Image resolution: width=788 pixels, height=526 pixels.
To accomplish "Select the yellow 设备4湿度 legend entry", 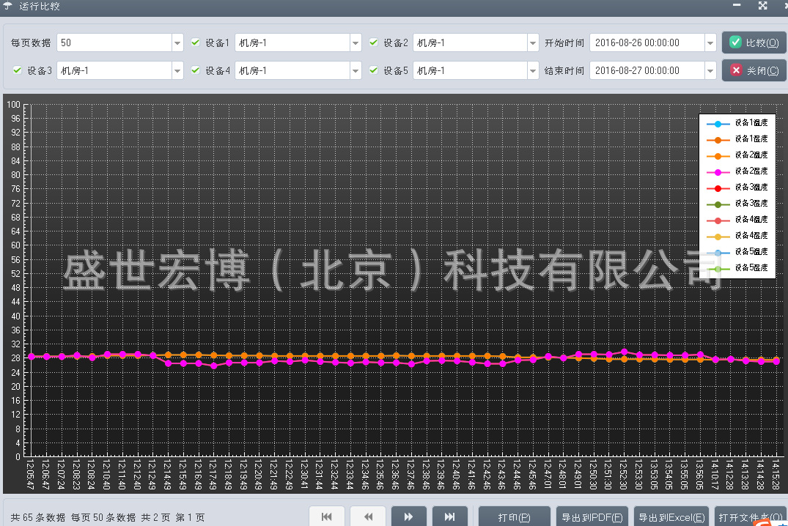I will point(737,236).
